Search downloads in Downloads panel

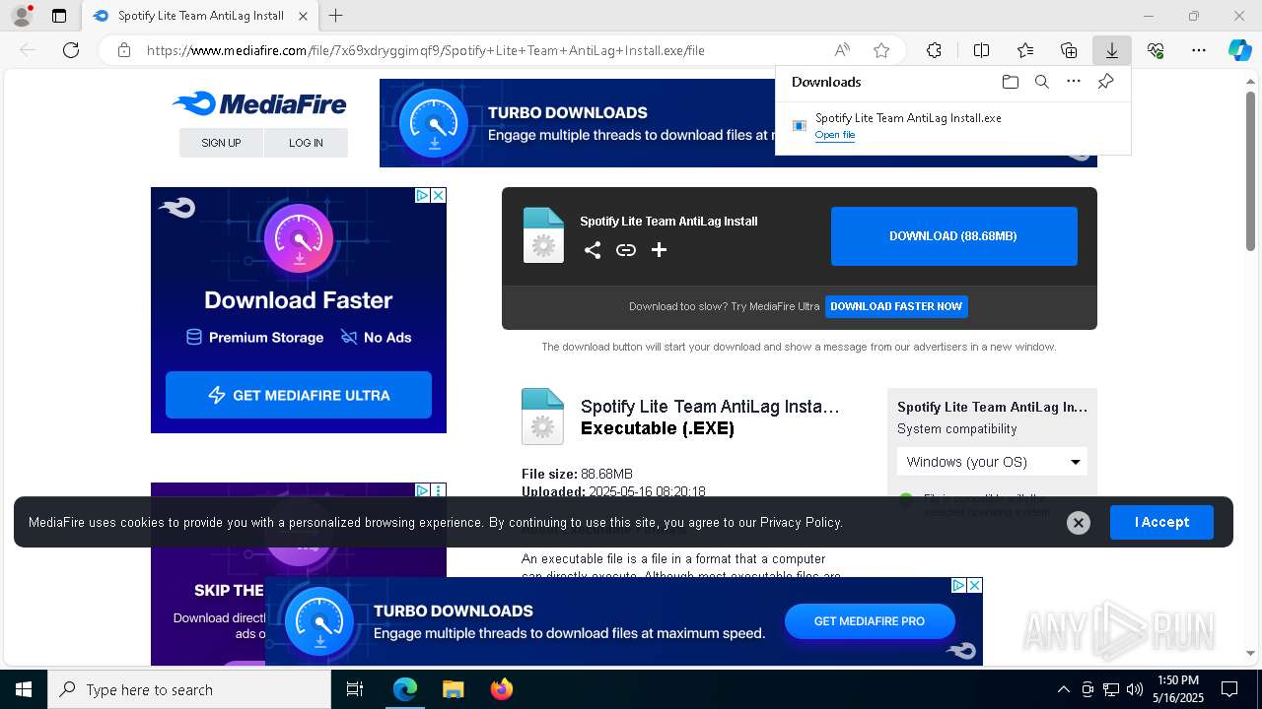[1041, 82]
